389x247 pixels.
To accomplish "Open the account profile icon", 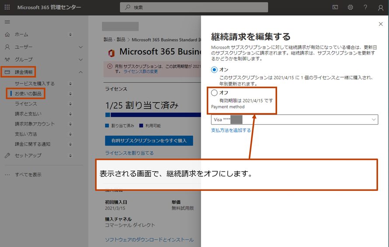I will point(380,7).
